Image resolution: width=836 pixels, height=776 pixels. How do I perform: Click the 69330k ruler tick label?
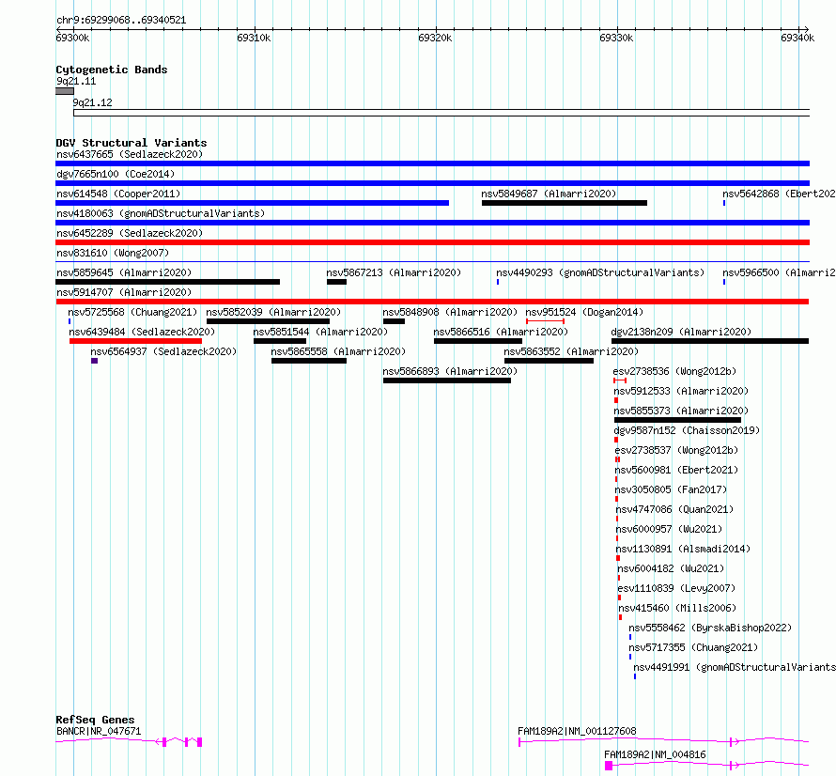click(x=616, y=38)
